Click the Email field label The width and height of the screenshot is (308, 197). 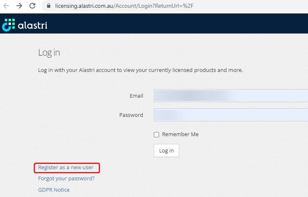click(x=136, y=96)
